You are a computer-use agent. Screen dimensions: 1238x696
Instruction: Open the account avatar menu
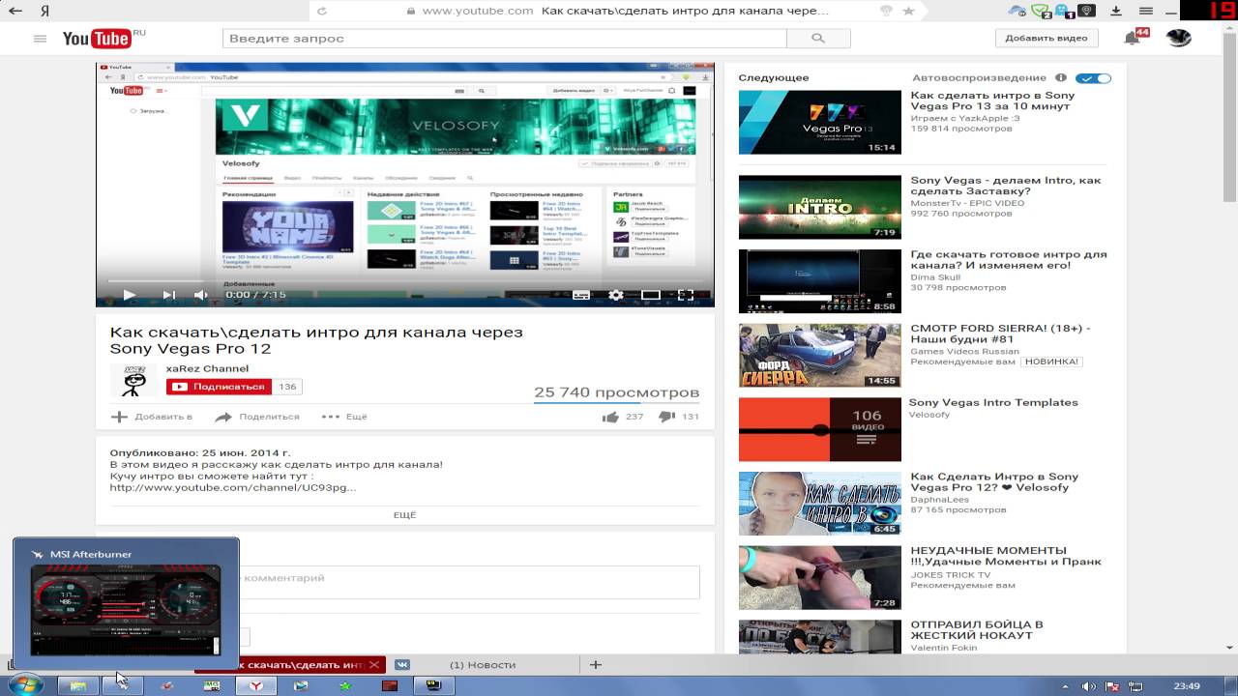(x=1178, y=38)
